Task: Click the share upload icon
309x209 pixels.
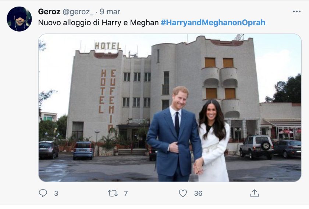Action: pos(254,193)
